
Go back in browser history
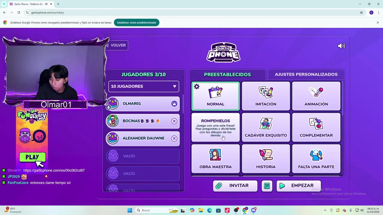(4, 13)
